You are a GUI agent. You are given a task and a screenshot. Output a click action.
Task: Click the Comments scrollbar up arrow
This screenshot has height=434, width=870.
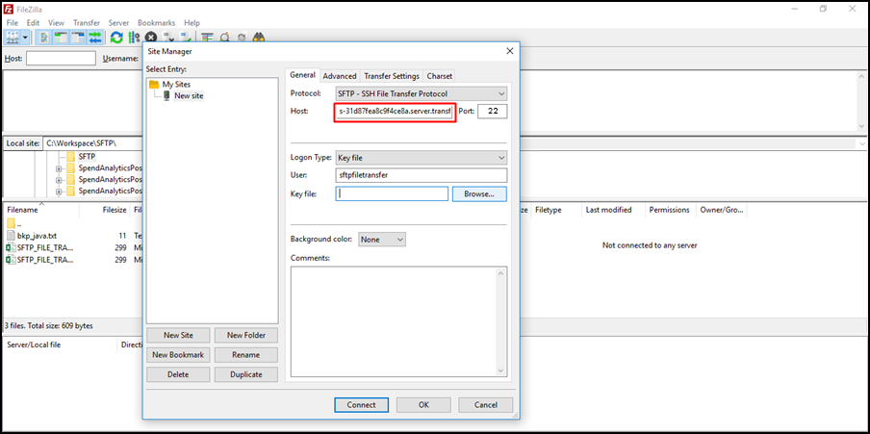pos(501,272)
